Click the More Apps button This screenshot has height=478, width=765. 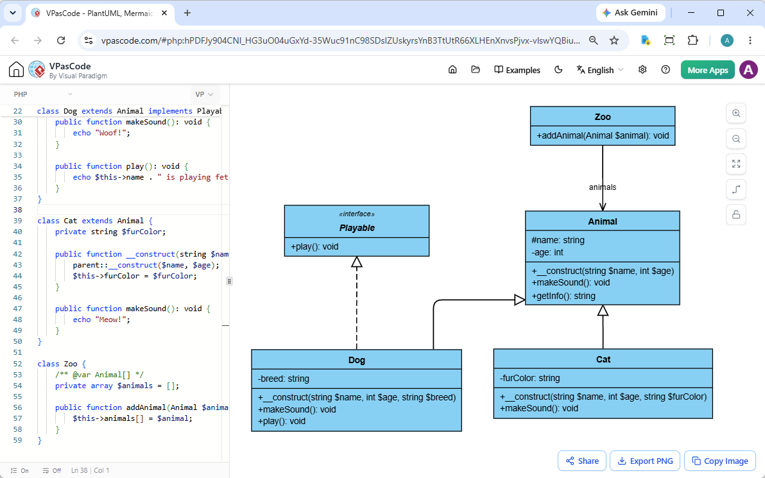(707, 70)
